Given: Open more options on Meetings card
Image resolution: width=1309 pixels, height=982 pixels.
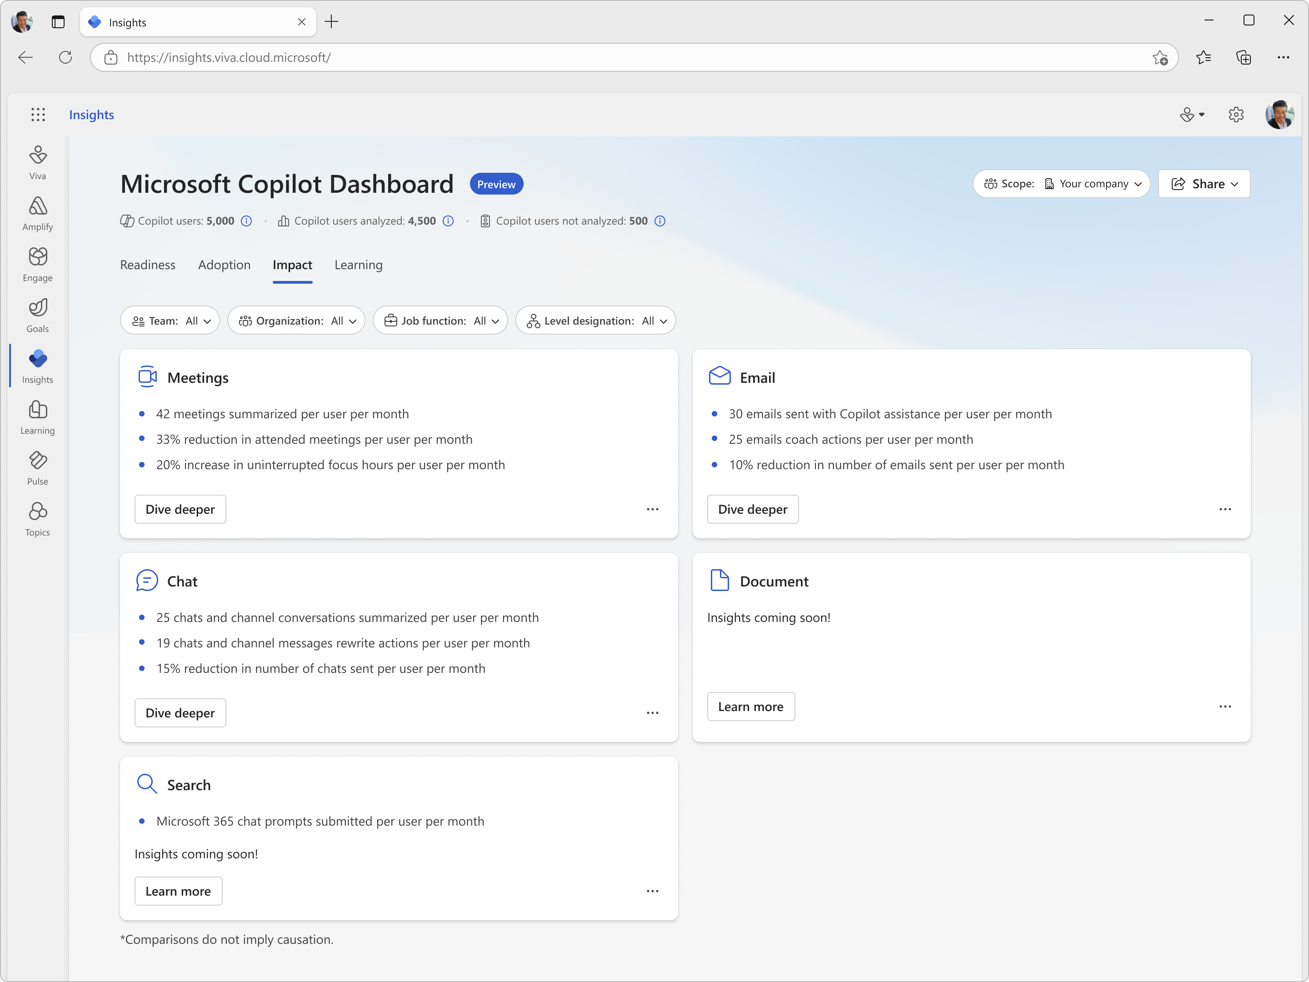Looking at the screenshot, I should coord(652,509).
